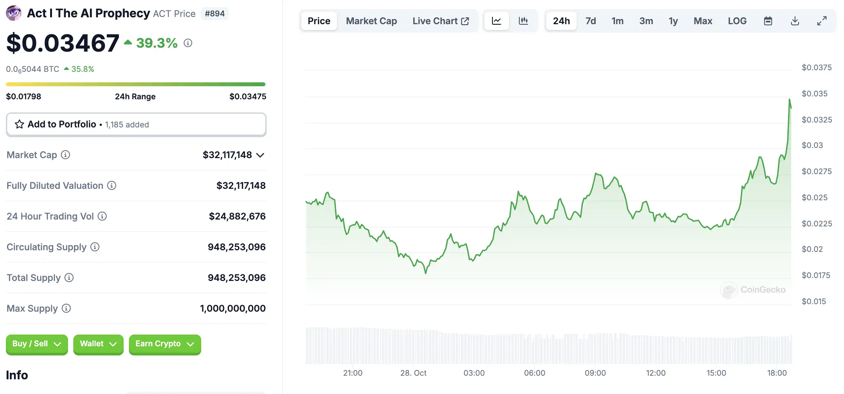Viewport: 844px width, 394px height.
Task: Expand Market Cap value chevron
Action: click(260, 155)
